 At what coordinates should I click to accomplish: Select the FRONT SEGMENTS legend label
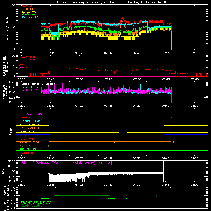click(x=36, y=203)
